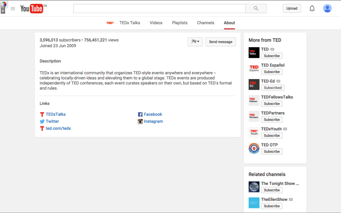Open the TED Fellows channel thumbnail

point(254,100)
